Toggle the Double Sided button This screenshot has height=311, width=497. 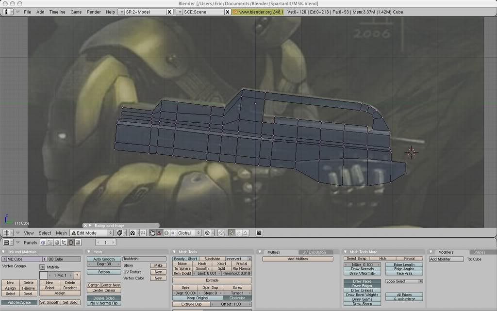click(x=104, y=298)
